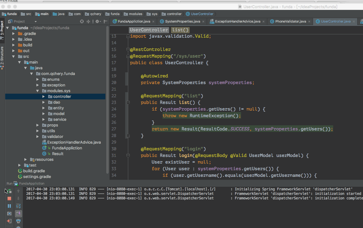Take a thread dump with the camera icon
Screen dimensions: 363x228
(x=9, y=214)
